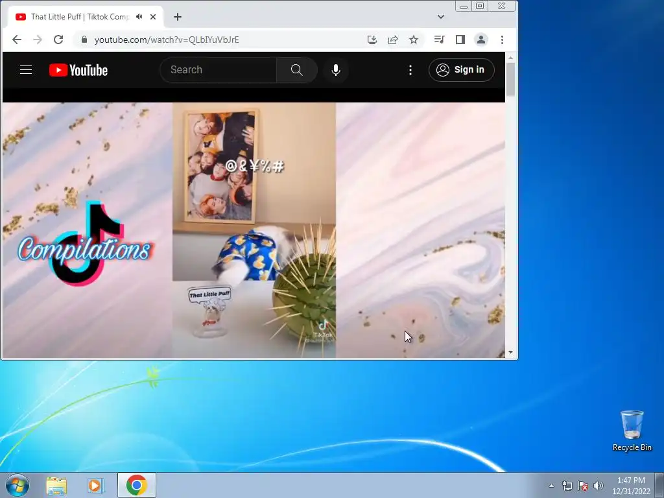Open the volume tray speaker icon
This screenshot has height=498, width=664.
click(599, 486)
